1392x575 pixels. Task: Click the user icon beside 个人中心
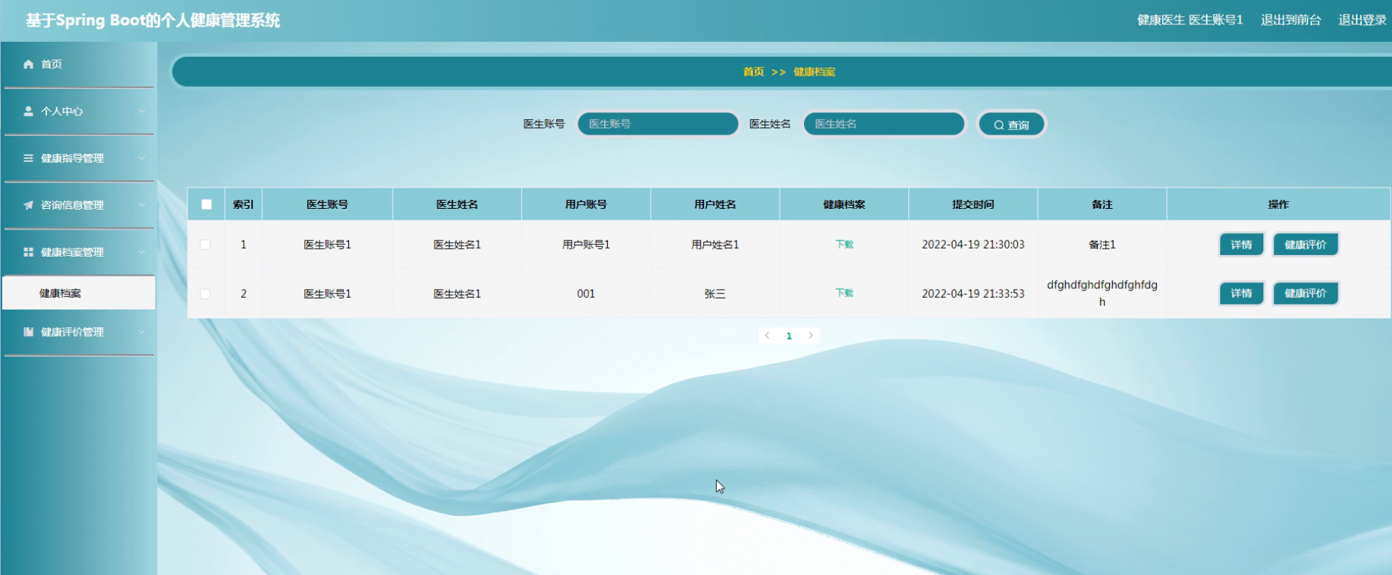[x=28, y=111]
